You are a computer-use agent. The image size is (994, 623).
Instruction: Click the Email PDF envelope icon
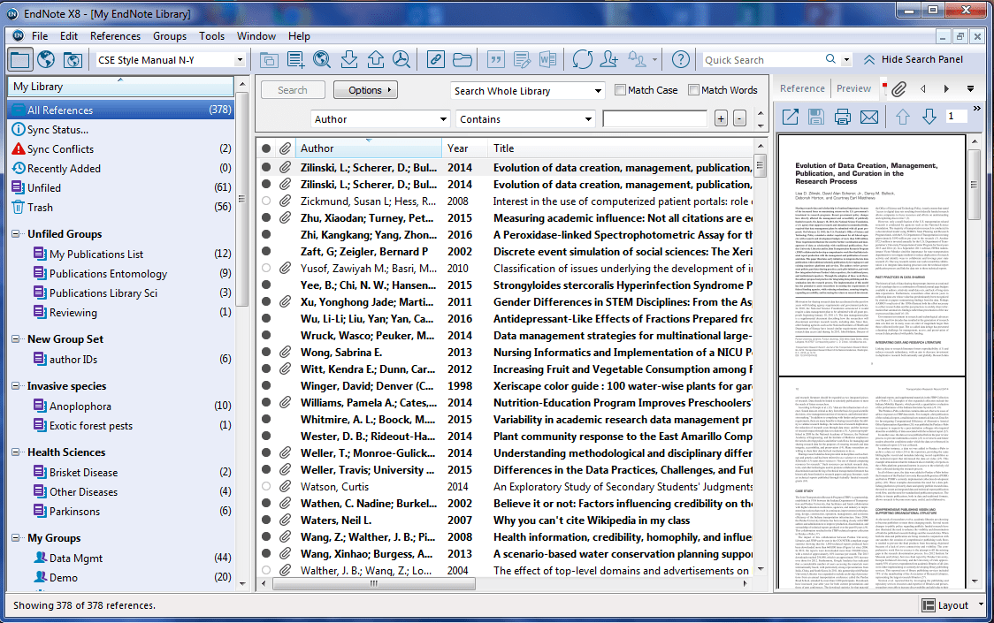click(x=869, y=117)
